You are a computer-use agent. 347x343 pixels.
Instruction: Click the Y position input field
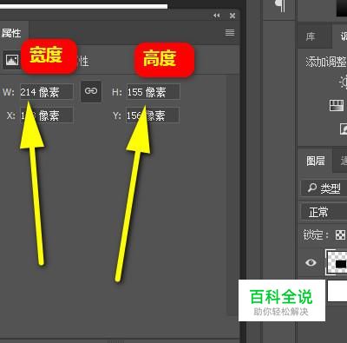(153, 115)
